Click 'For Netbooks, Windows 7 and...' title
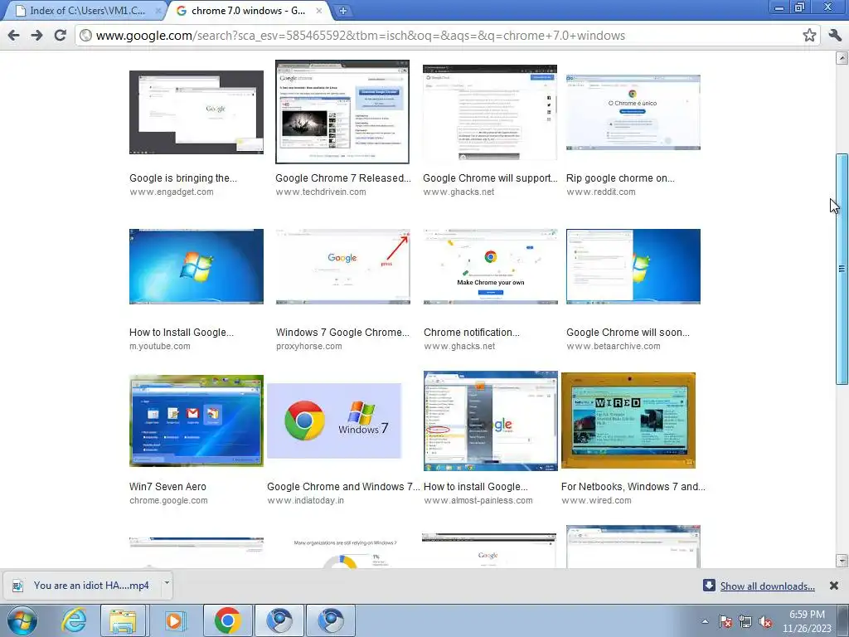The height and width of the screenshot is (637, 849). pos(633,487)
